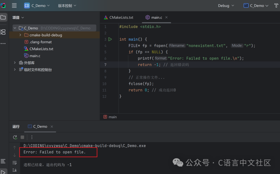Open the main hamburger menu
Viewport: 280px width, 174px height.
click(x=14, y=5)
